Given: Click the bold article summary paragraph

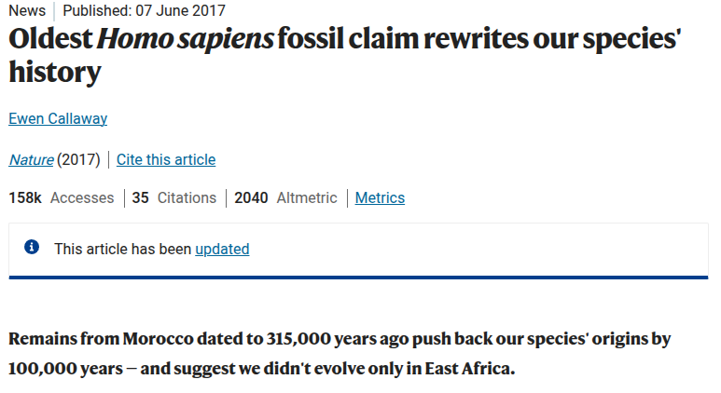Looking at the screenshot, I should click(x=340, y=353).
